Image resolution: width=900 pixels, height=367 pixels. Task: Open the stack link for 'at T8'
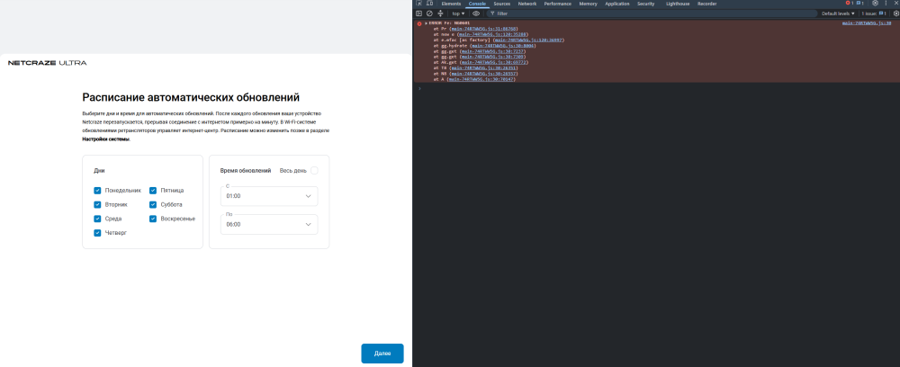484,68
